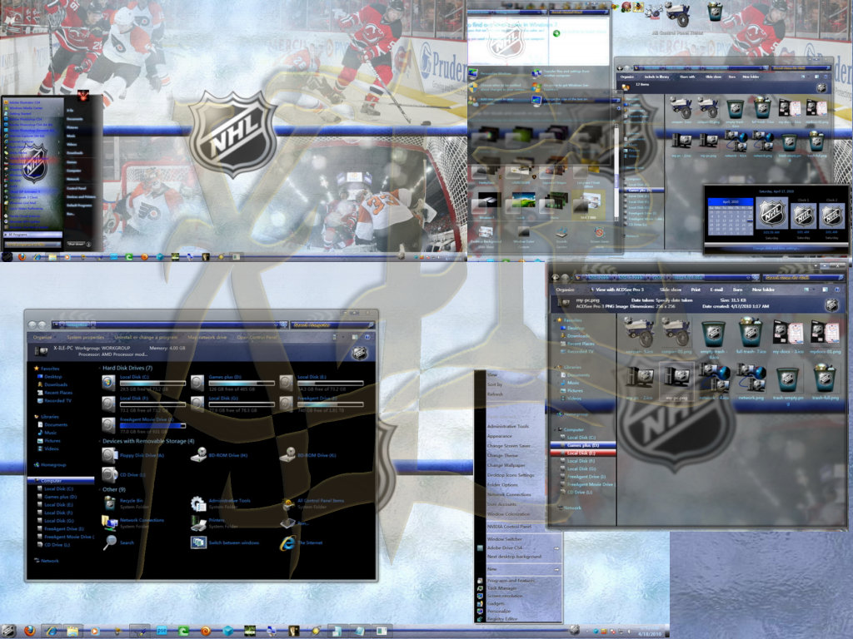Open The Internet (Internet Explorer) icon
853x639 pixels.
click(x=287, y=542)
